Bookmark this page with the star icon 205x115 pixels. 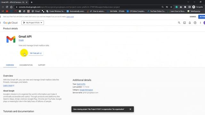point(171,7)
